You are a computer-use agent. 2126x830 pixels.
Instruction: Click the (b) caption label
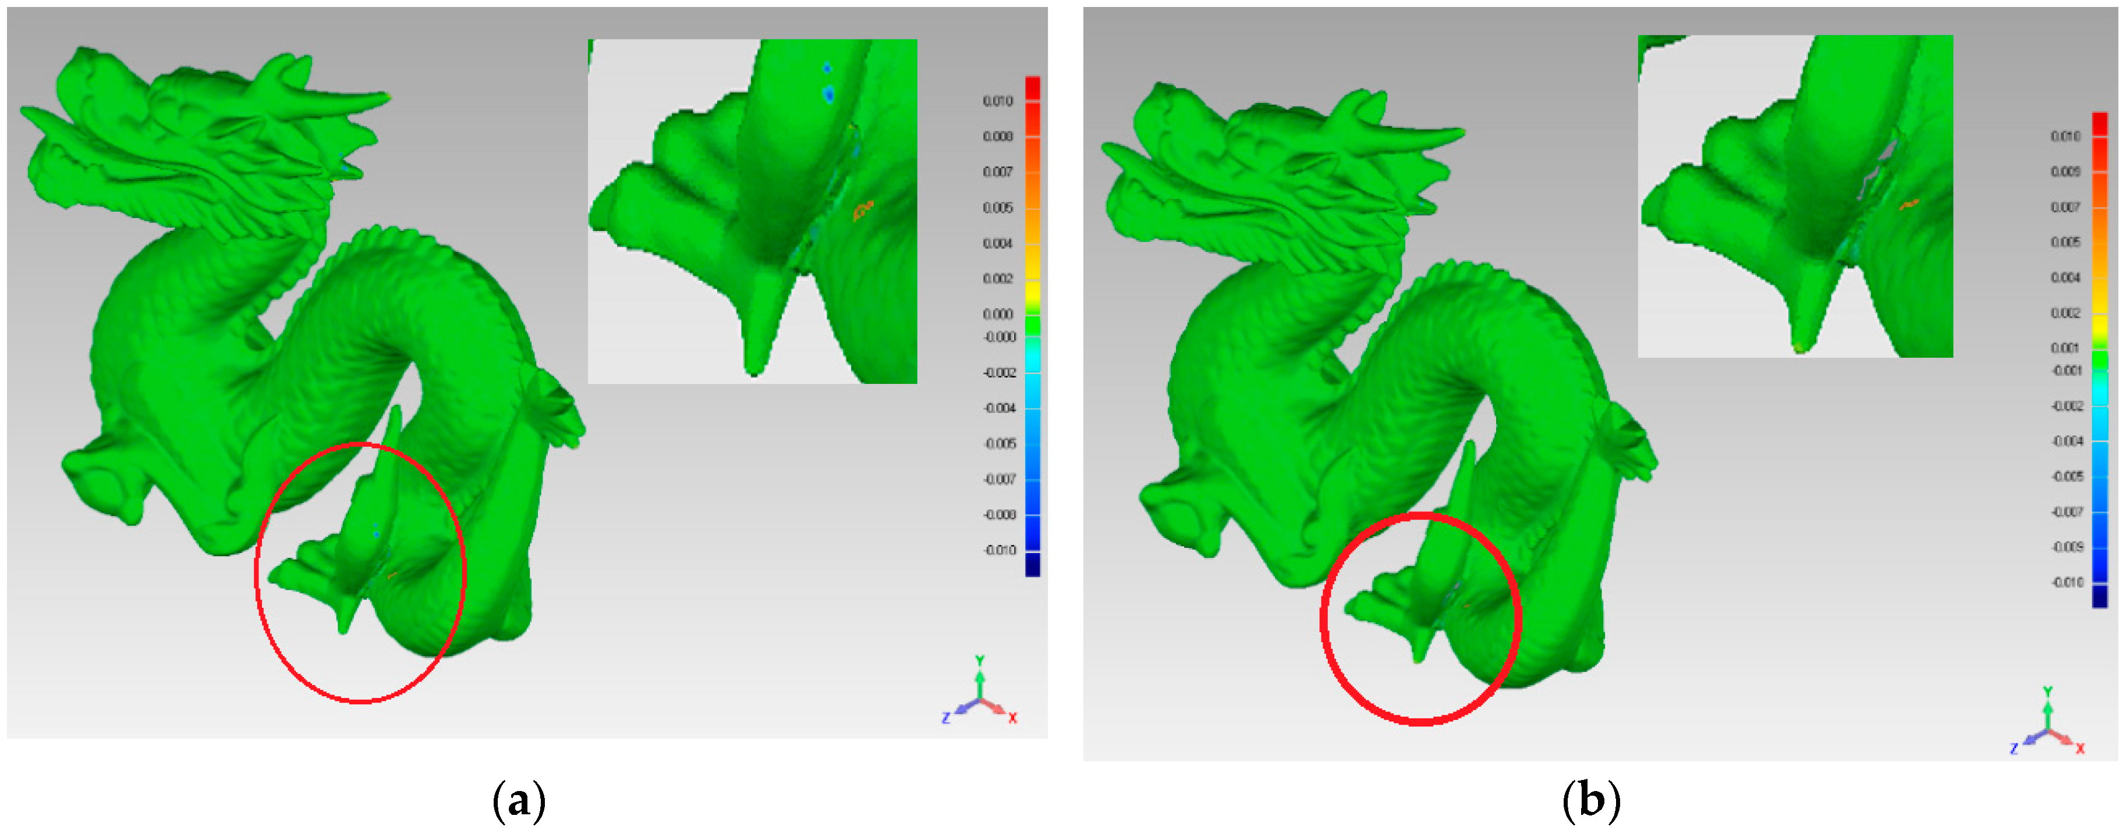[x=1591, y=801]
